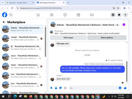The width and height of the screenshot is (132, 99).
Task: Open Chrome profile icon
Action: (x=124, y=8)
